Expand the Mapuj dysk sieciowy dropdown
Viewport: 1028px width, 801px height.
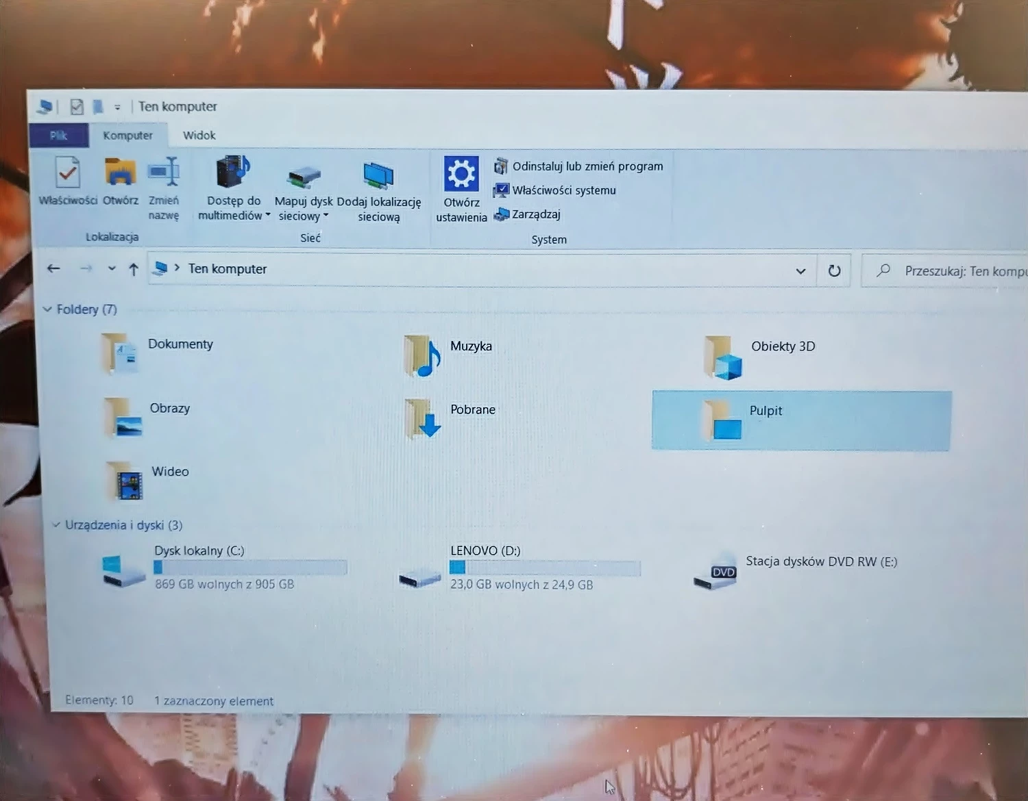pos(326,216)
